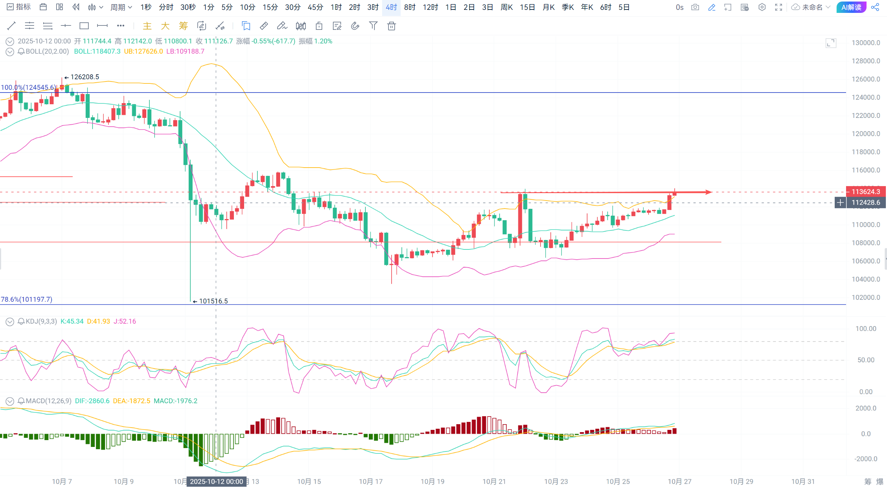Open chart settings hexagon icon
This screenshot has width=887, height=489.
pyautogui.click(x=762, y=7)
